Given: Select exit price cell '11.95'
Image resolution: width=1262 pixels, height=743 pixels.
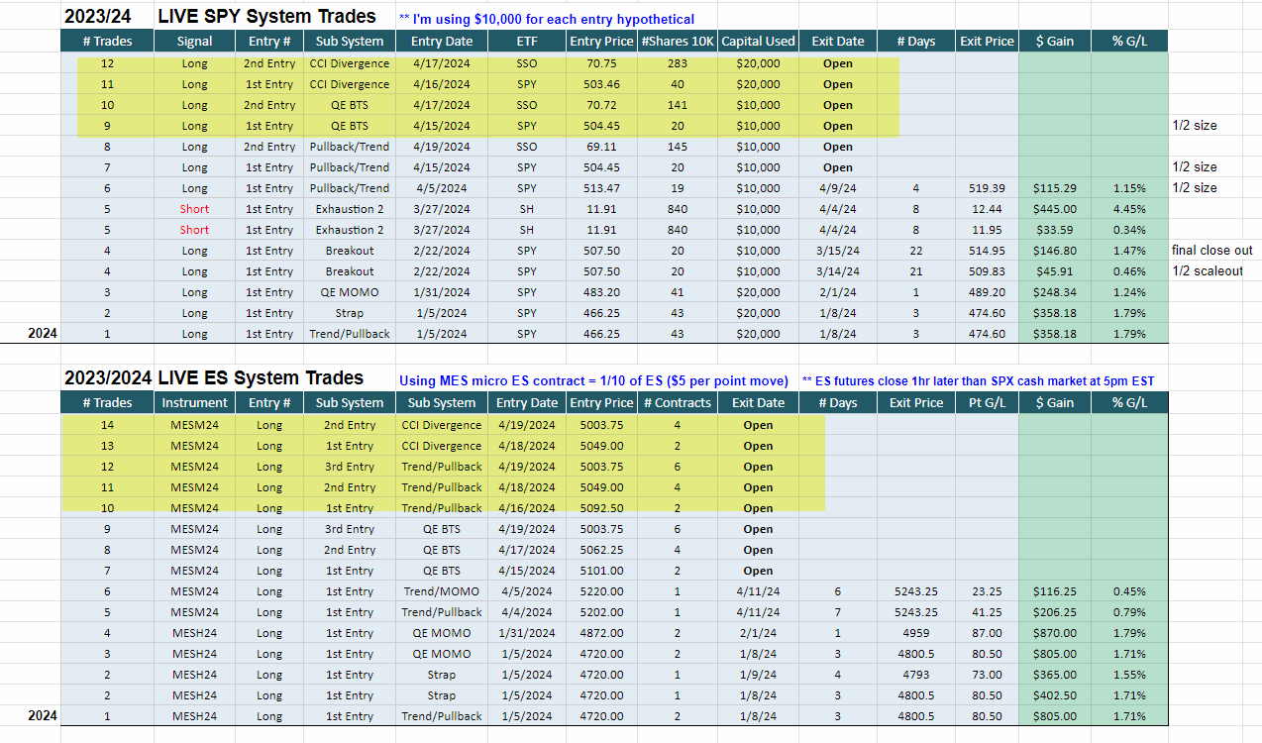Looking at the screenshot, I should pyautogui.click(x=987, y=230).
